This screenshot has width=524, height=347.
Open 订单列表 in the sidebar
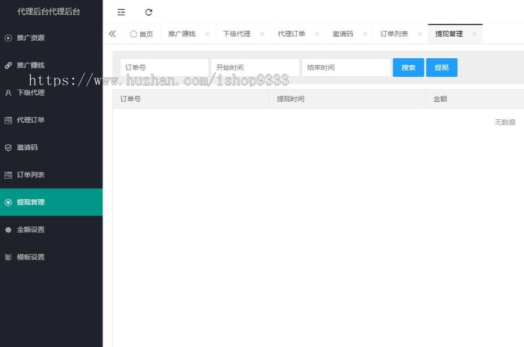[51, 175]
